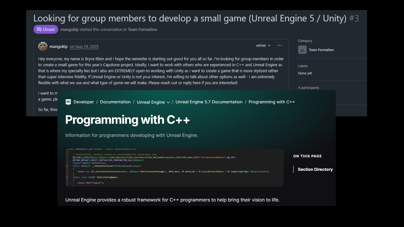Viewport: 404px width, 227px height.
Task: Open the Developer breadcrumb link
Action: coord(84,102)
